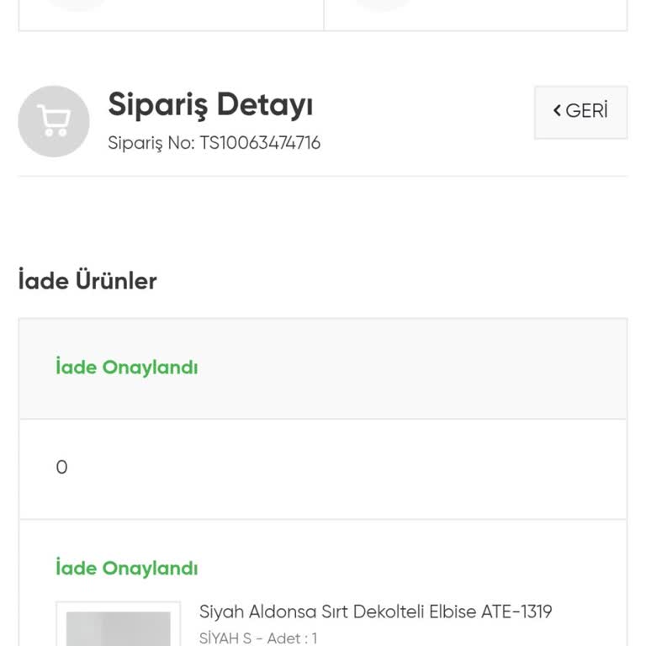Click the İade Ürünler section heading
This screenshot has height=646, width=646.
(x=87, y=281)
